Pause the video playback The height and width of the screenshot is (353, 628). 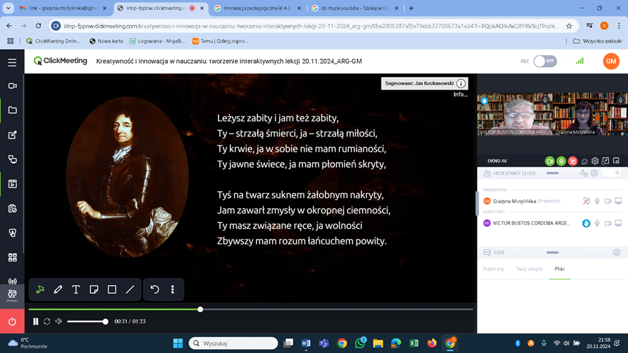tap(36, 321)
